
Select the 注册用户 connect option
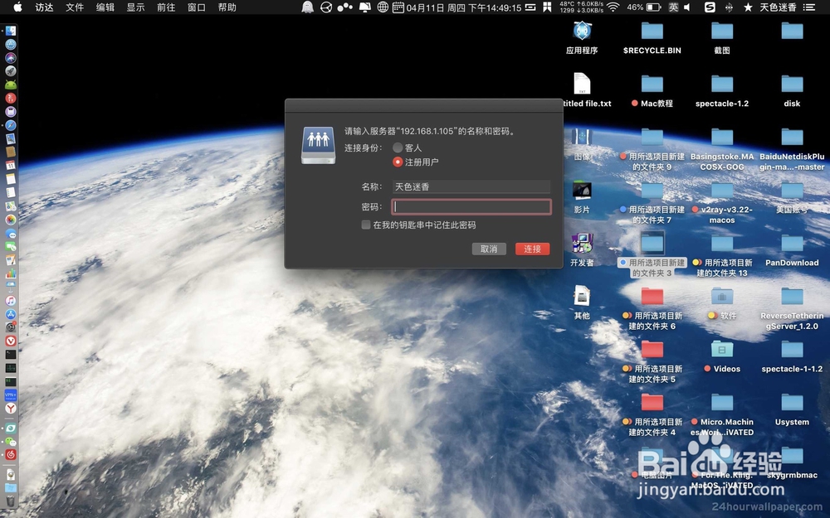(x=398, y=162)
